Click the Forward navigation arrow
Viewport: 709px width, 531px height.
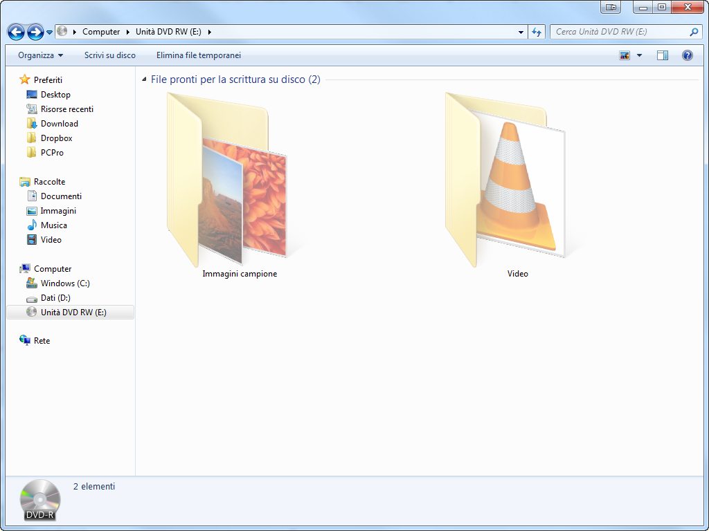pos(35,32)
